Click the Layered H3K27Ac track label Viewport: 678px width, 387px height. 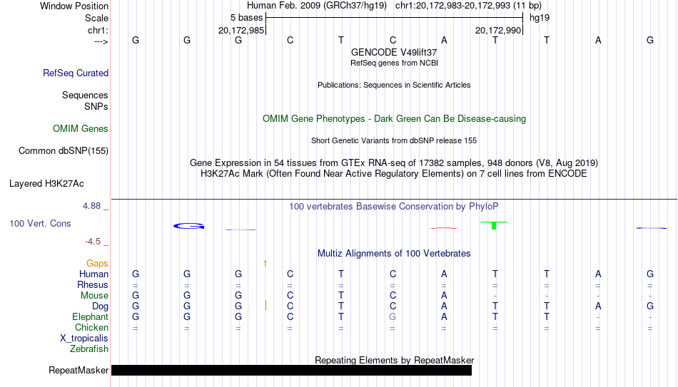pyautogui.click(x=46, y=184)
